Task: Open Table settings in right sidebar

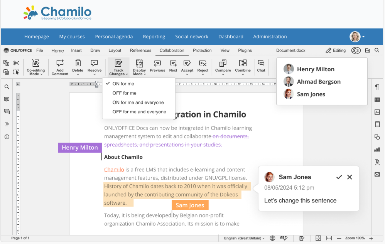Action: 377,100
